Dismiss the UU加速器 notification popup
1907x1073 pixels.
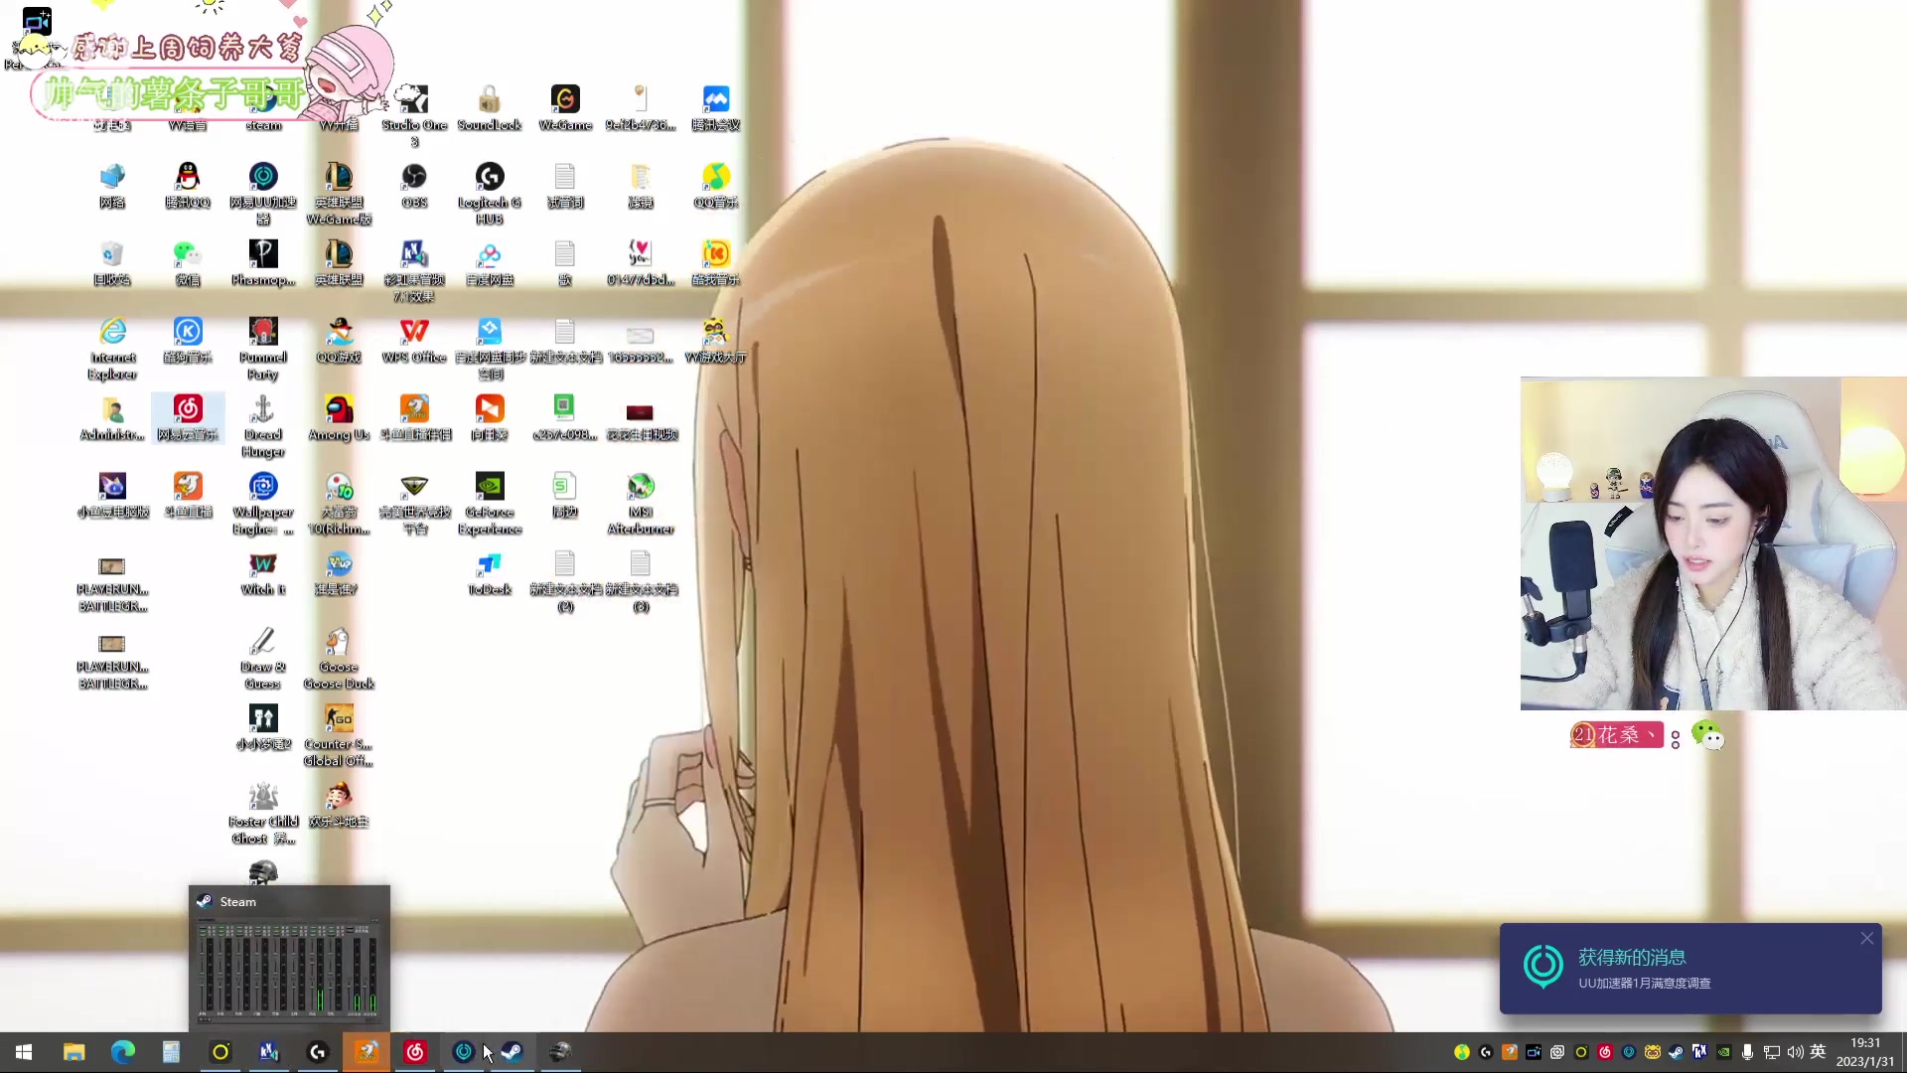click(1867, 938)
